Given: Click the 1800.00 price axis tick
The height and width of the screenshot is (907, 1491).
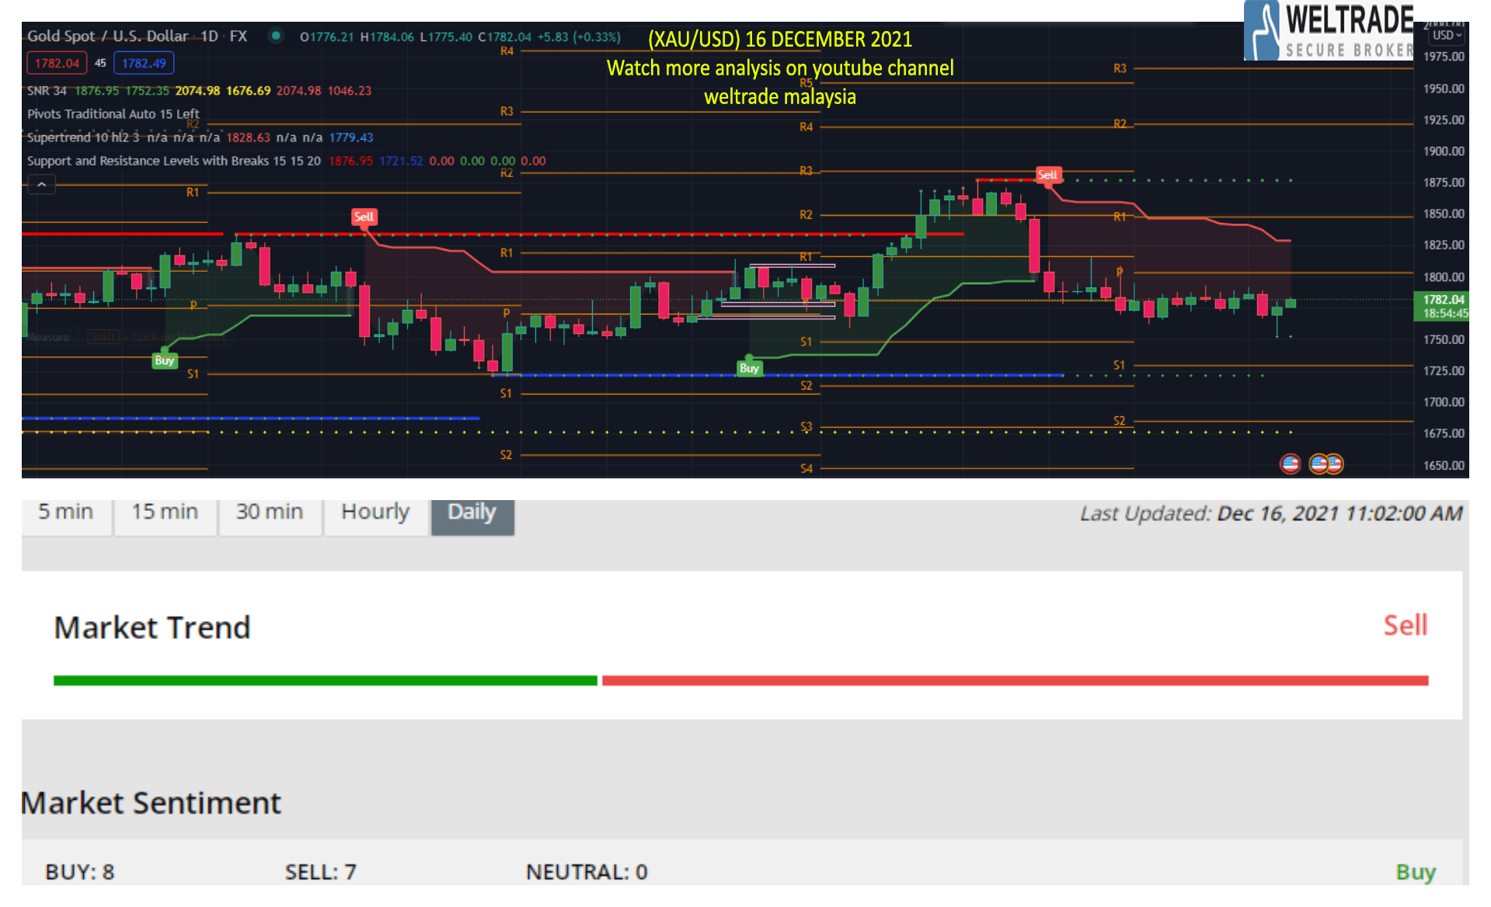Looking at the screenshot, I should (1443, 277).
